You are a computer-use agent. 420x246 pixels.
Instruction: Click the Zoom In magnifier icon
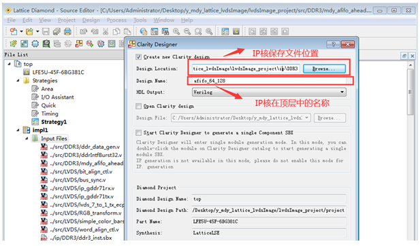(x=176, y=31)
